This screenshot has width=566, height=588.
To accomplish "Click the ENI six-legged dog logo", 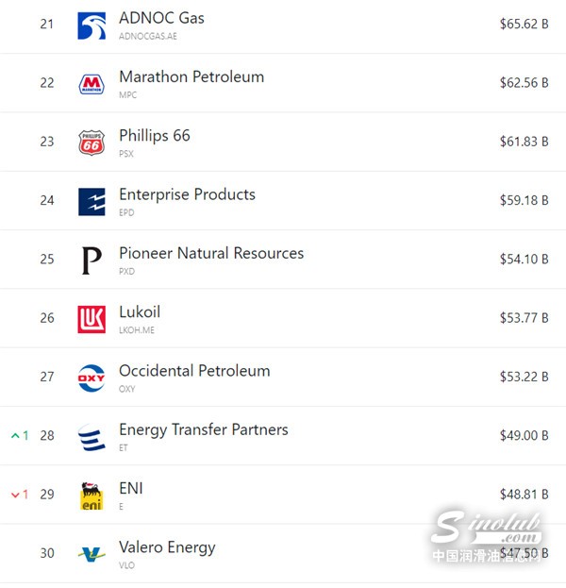I will pyautogui.click(x=92, y=496).
